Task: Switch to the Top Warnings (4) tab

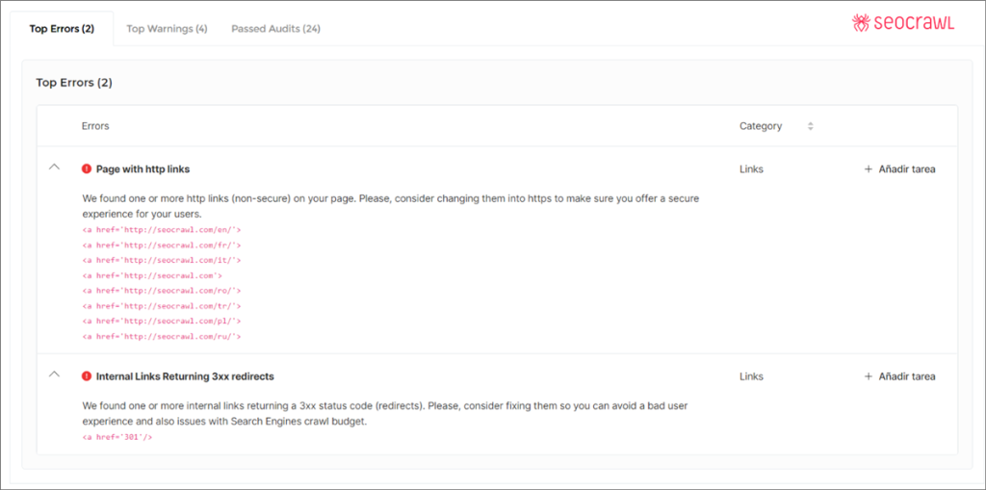Action: (167, 29)
